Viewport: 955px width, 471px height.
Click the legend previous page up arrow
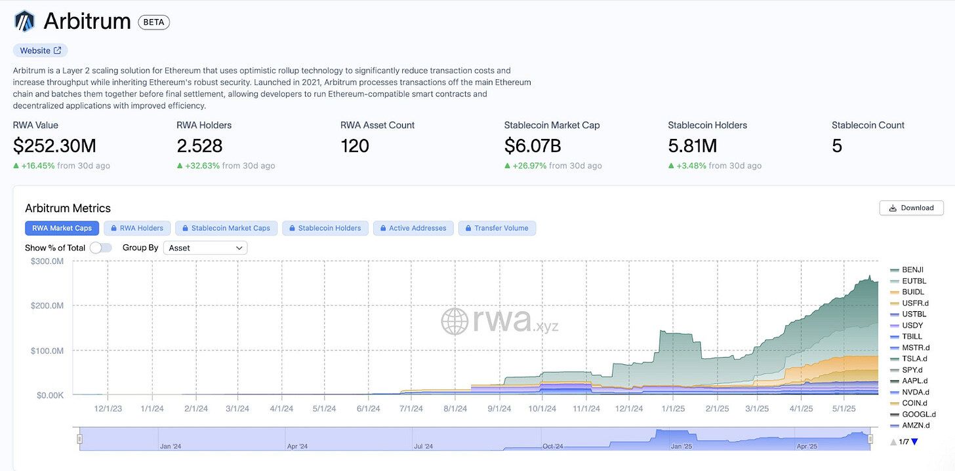point(893,442)
